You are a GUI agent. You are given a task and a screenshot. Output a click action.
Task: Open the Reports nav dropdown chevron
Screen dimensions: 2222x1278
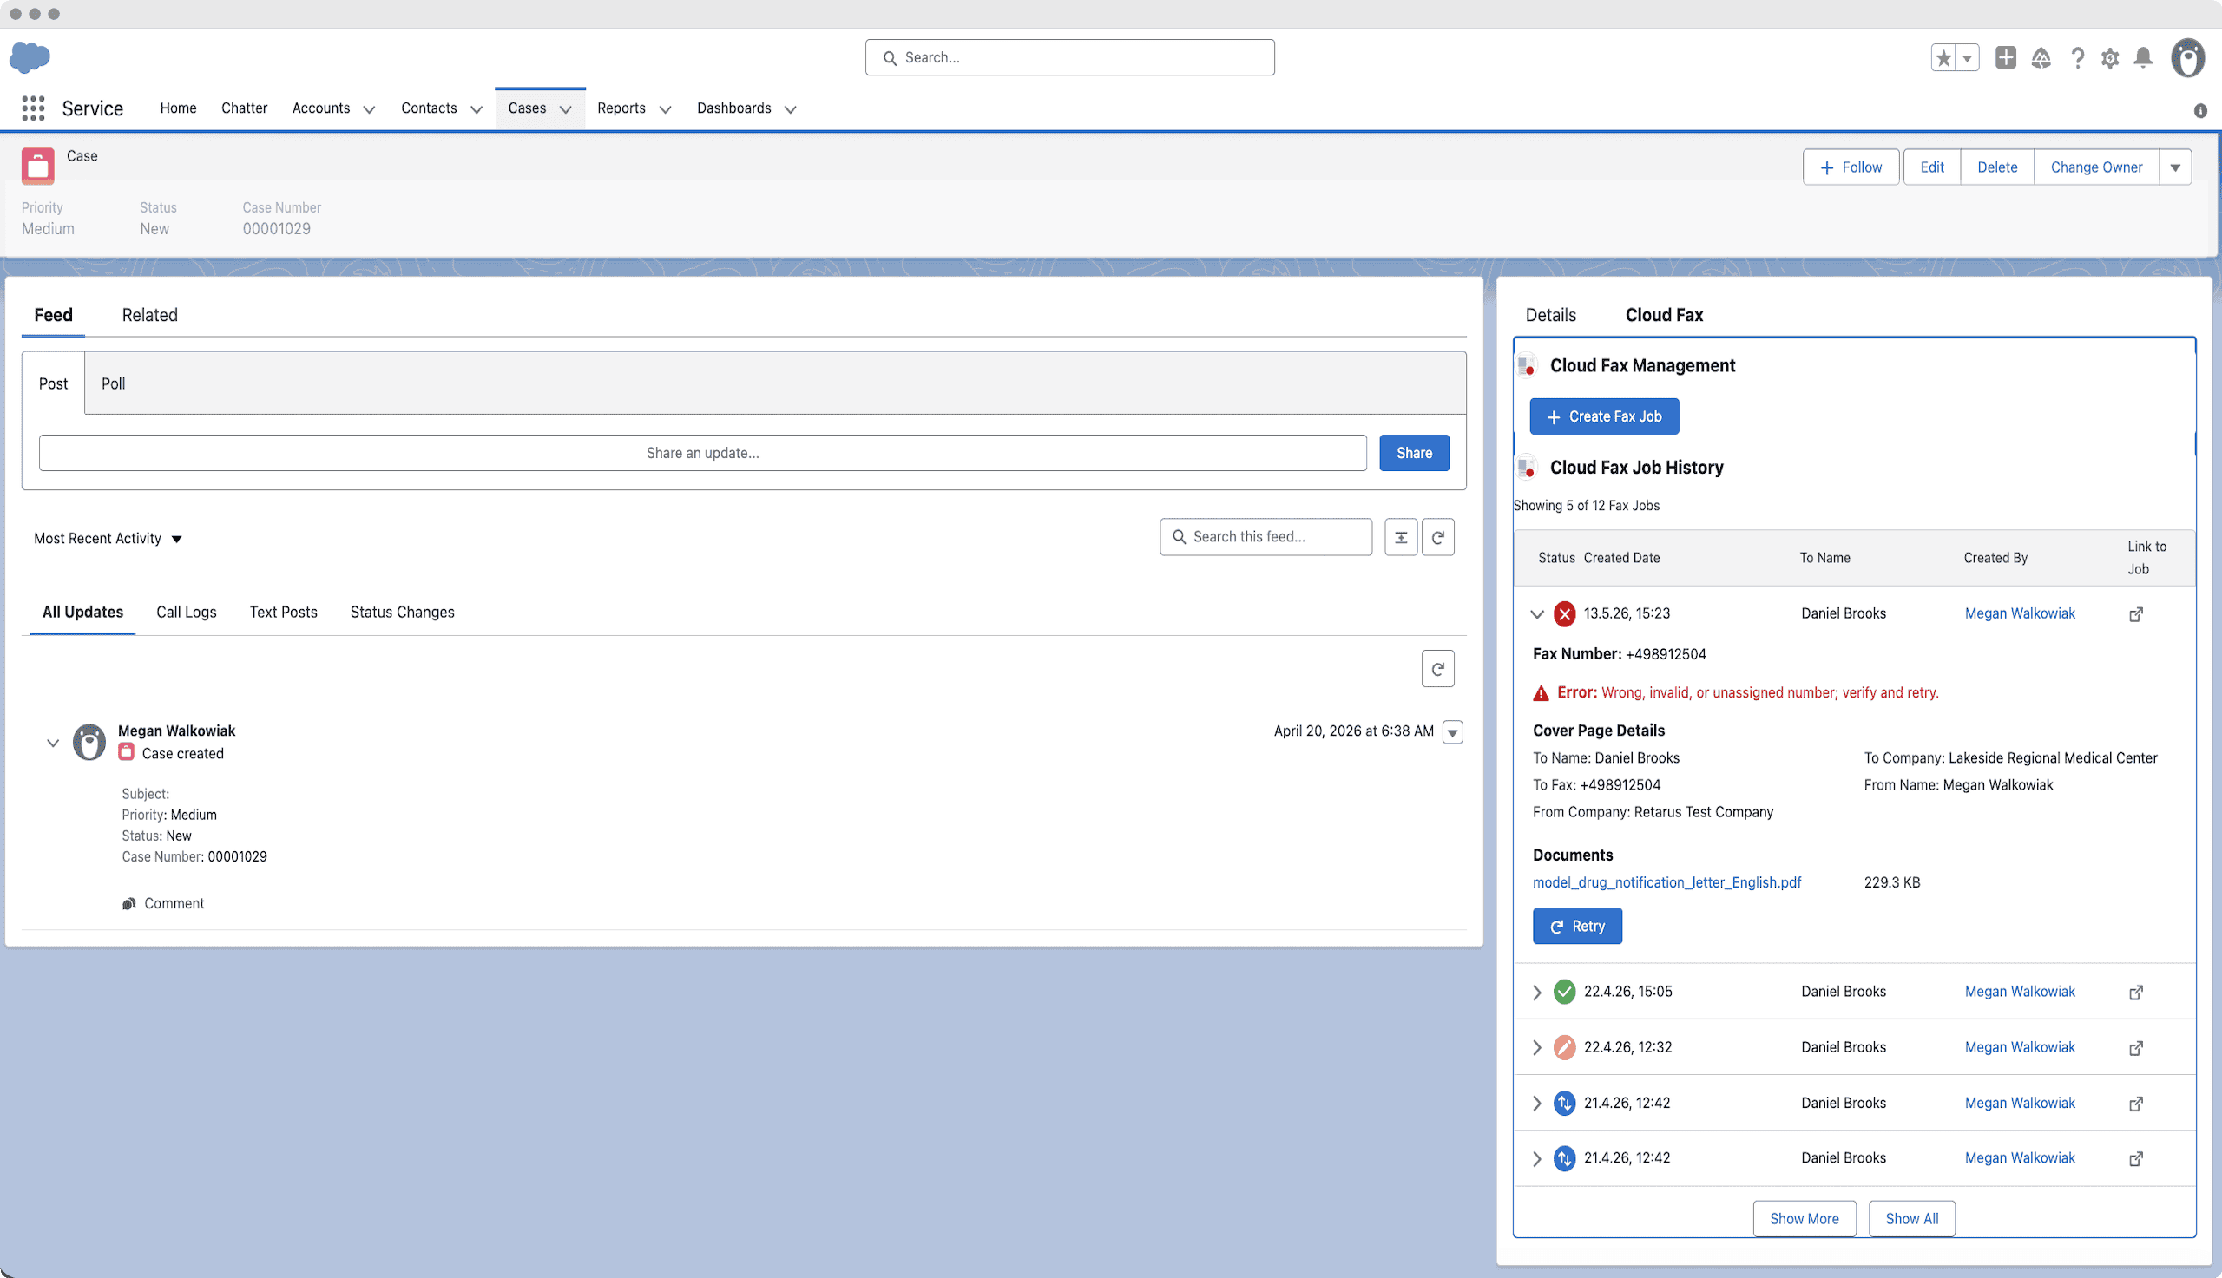coord(666,109)
